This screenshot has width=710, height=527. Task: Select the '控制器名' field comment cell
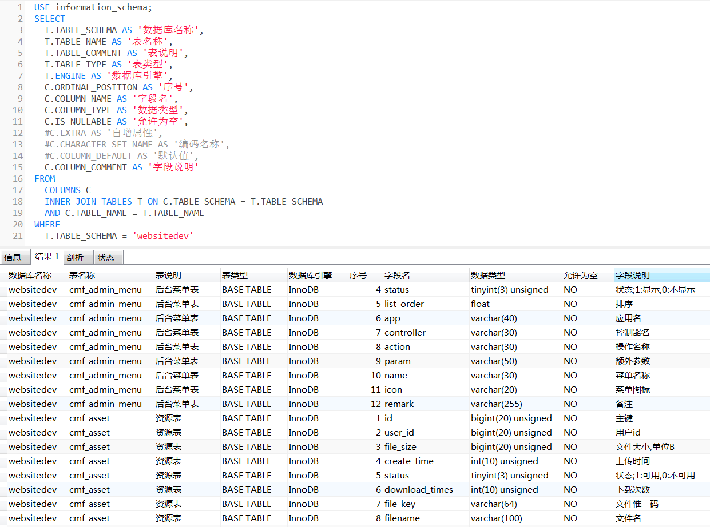(661, 333)
